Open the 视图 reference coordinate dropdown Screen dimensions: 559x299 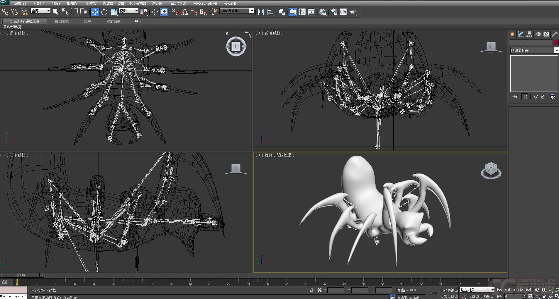pyautogui.click(x=128, y=11)
